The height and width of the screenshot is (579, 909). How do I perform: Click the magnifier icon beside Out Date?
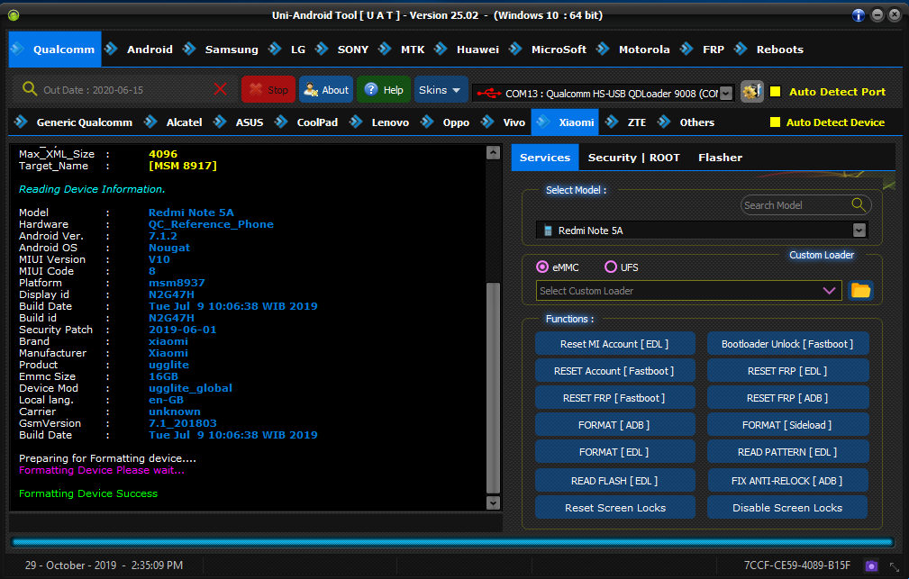(x=30, y=88)
